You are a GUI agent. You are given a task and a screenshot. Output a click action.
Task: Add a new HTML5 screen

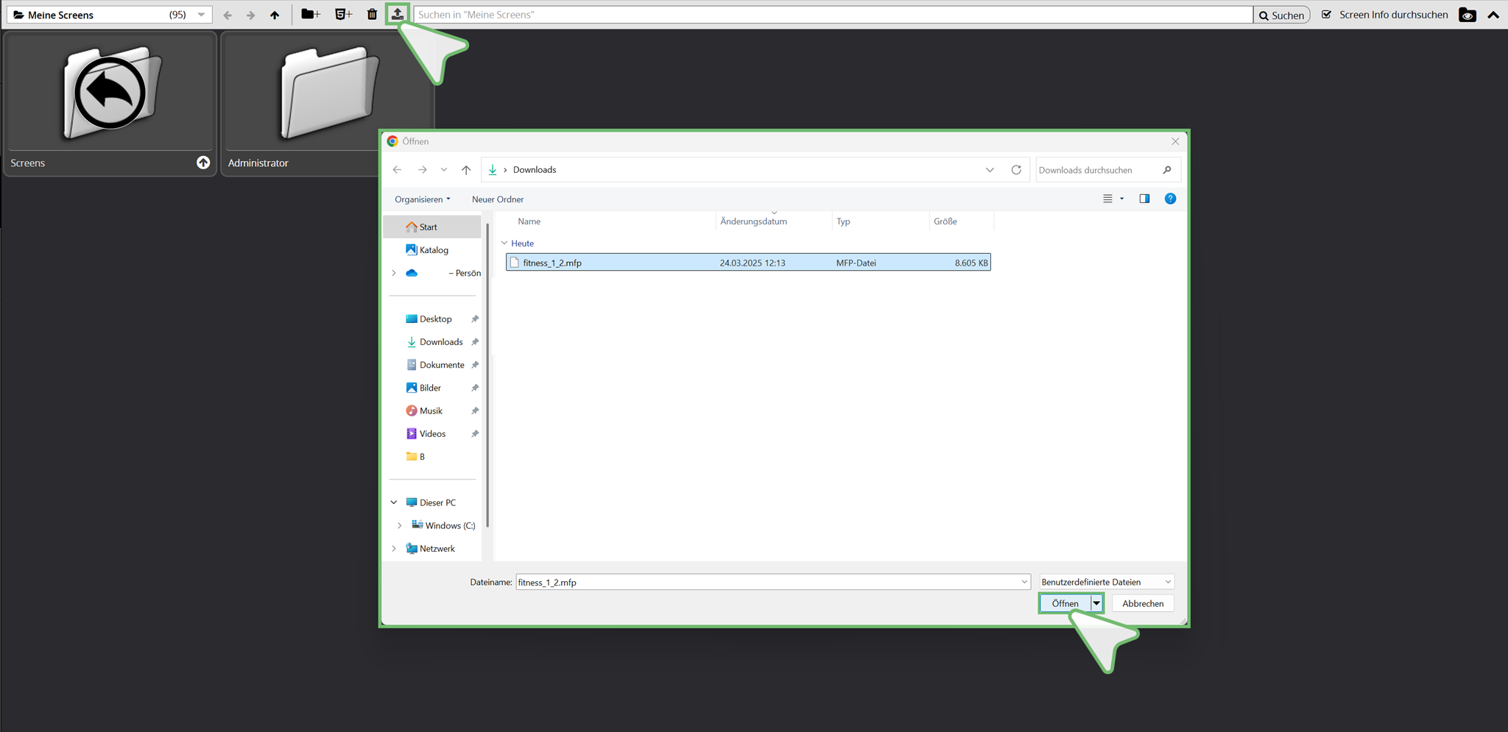pyautogui.click(x=343, y=14)
